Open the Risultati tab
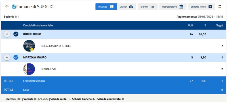Screen dimensions: 227x102 106,7
